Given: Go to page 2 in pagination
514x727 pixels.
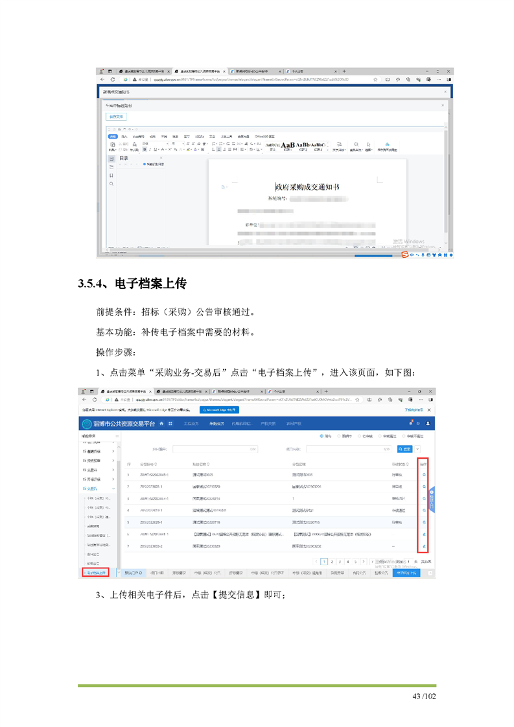Looking at the screenshot, I should (331, 562).
